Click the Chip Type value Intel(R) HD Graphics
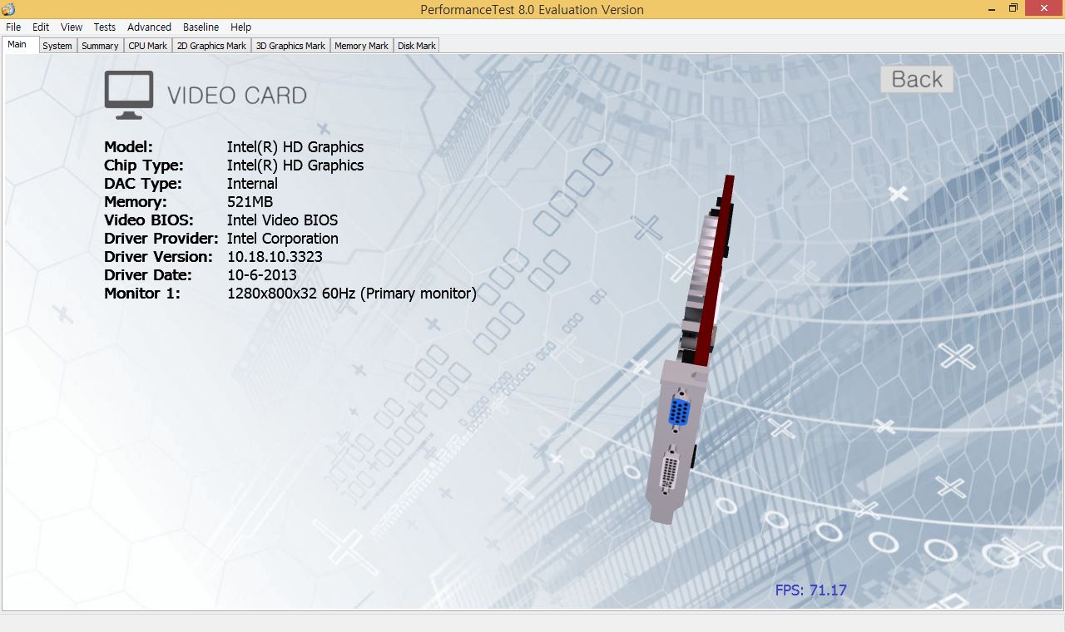Viewport: 1065px width, 632px height. 295,165
